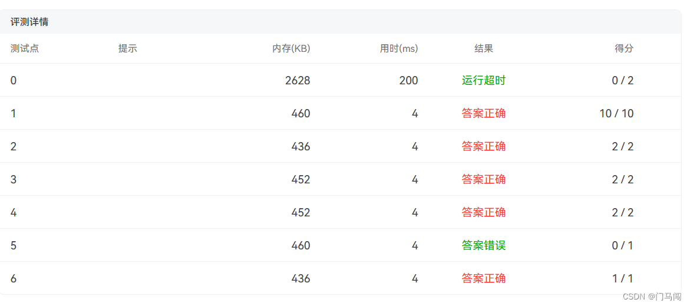This screenshot has height=306, width=690.
Task: Click the 结果 column header
Action: click(x=484, y=48)
